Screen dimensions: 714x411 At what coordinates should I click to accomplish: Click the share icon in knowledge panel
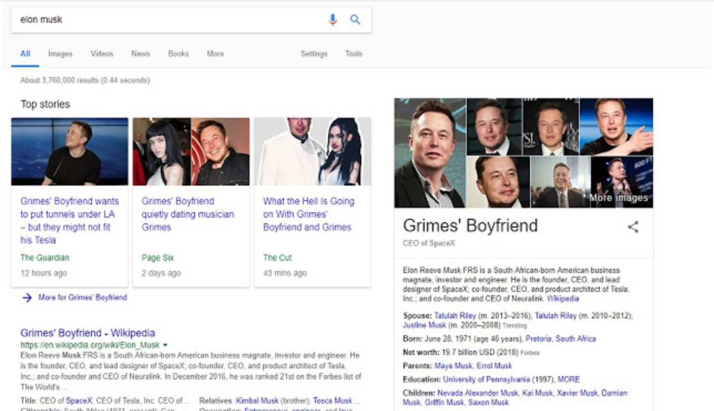[x=633, y=227]
